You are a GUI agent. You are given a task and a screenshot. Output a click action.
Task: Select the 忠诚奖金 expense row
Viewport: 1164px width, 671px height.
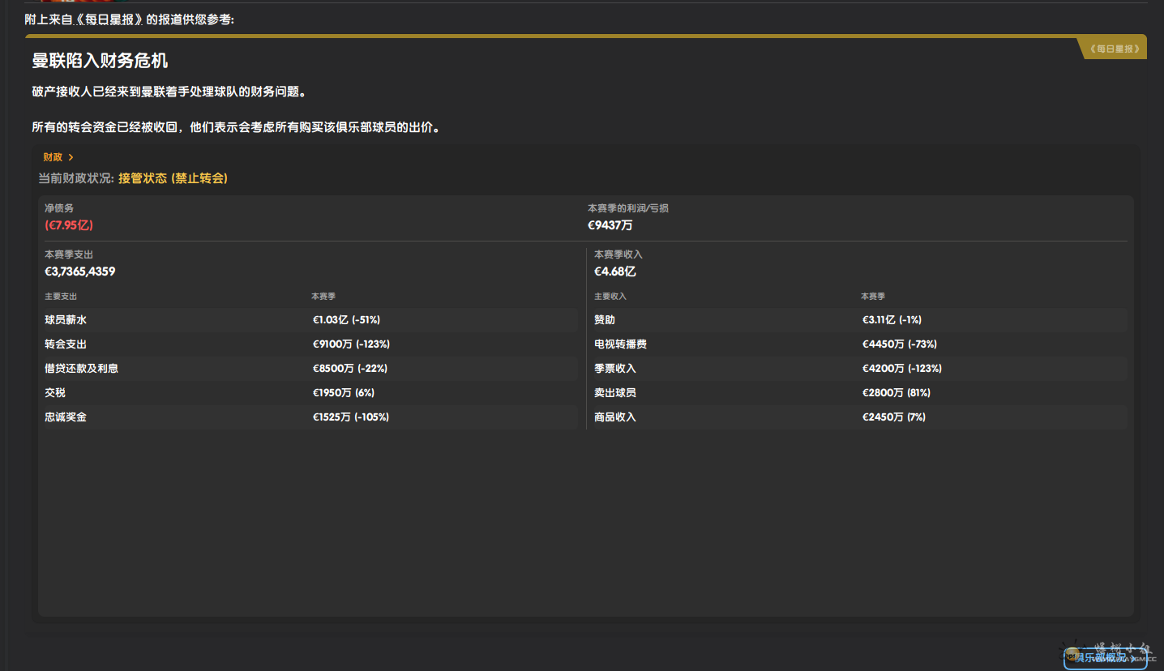pyautogui.click(x=308, y=417)
